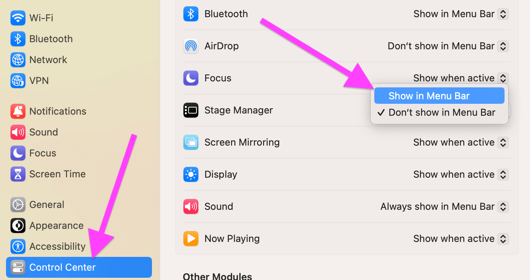
Task: Open Network settings via the globe icon
Action: coord(18,59)
